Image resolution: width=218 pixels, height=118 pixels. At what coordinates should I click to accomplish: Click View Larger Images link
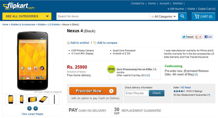coord(32,114)
